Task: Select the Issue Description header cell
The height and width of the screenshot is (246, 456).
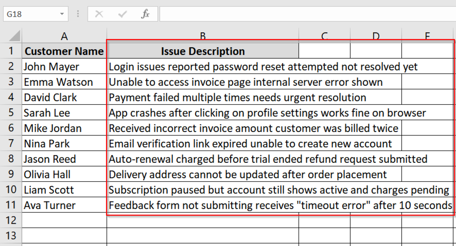Action: pyautogui.click(x=203, y=51)
